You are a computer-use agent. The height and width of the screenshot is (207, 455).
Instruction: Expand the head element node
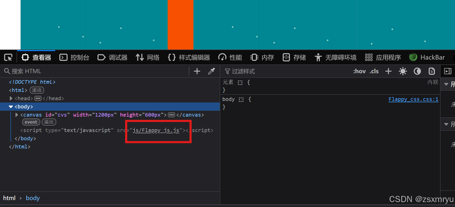(11, 98)
